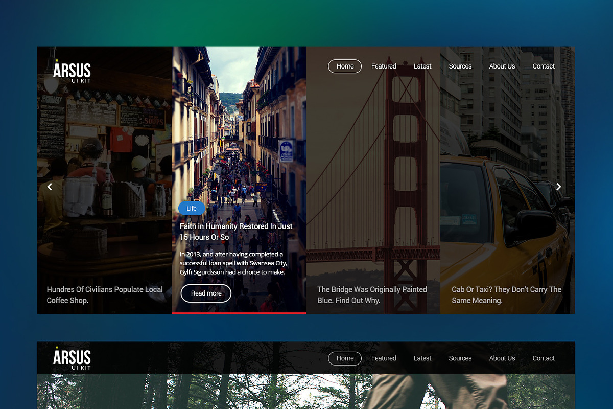The height and width of the screenshot is (409, 613).
Task: Open 'The Bridge Was Originally Painted Blue' headline
Action: pyautogui.click(x=372, y=295)
